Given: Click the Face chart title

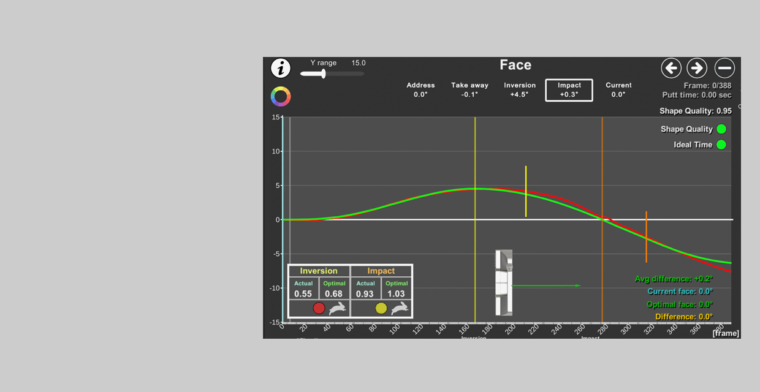Looking at the screenshot, I should [515, 65].
